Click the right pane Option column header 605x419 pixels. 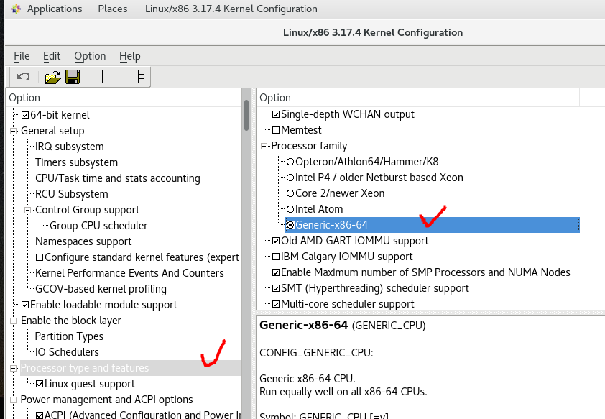coord(418,98)
